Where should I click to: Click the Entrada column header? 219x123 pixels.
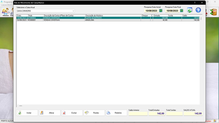[x=160, y=16]
